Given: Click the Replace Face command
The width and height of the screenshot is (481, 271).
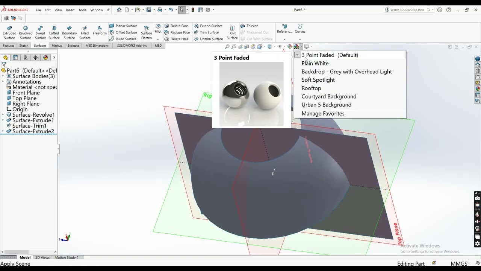Looking at the screenshot, I should coord(177,32).
